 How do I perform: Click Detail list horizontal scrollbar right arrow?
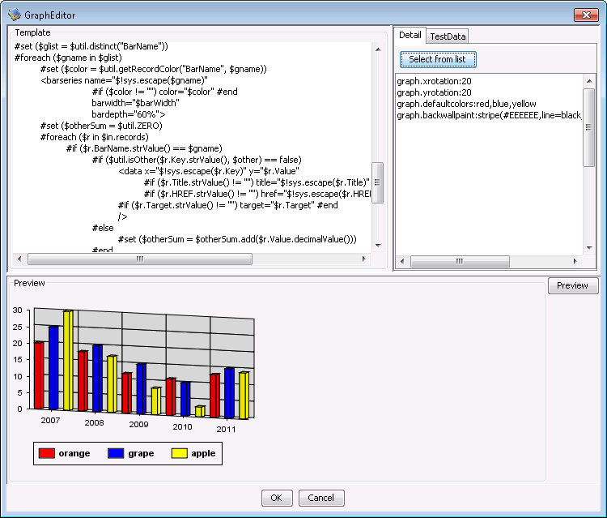tap(575, 262)
